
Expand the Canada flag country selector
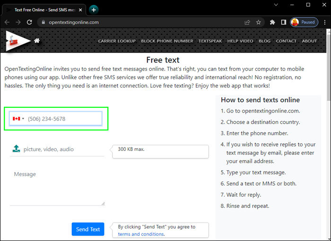(x=18, y=119)
